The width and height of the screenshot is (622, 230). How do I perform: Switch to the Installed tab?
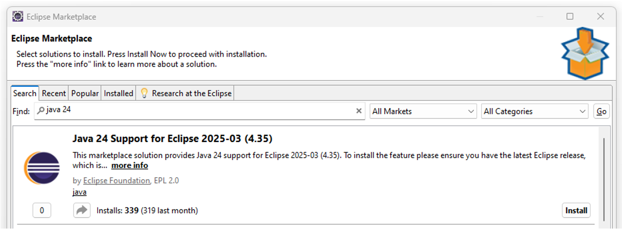(118, 93)
